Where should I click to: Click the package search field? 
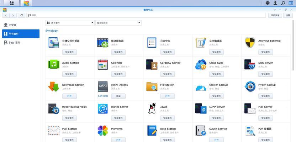pos(146,16)
